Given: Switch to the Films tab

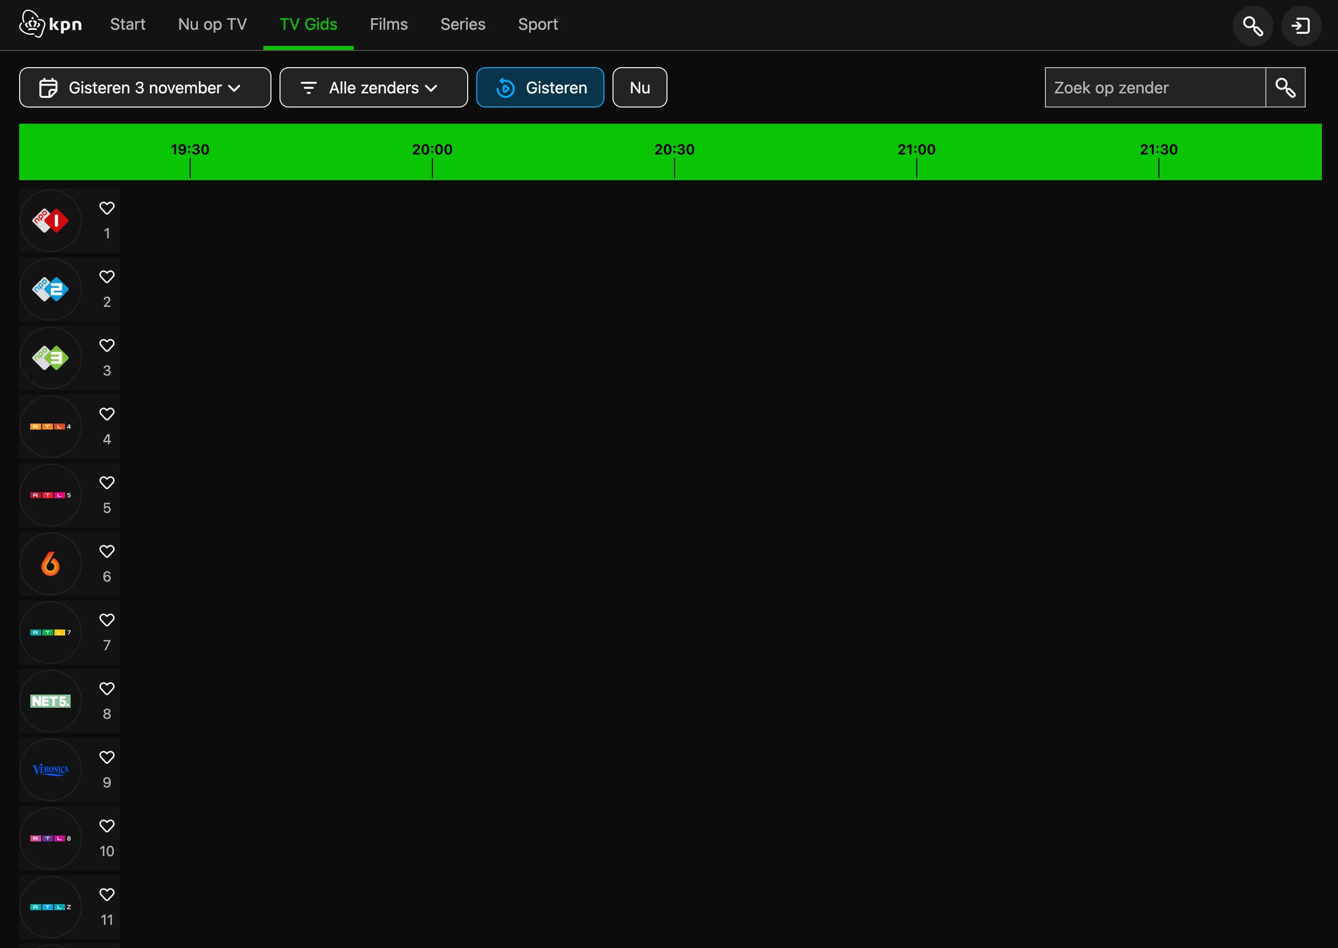Looking at the screenshot, I should tap(388, 25).
